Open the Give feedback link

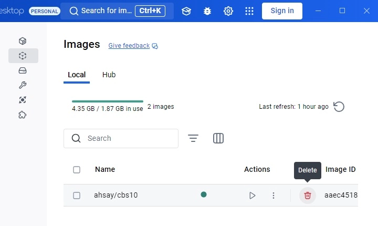(133, 46)
